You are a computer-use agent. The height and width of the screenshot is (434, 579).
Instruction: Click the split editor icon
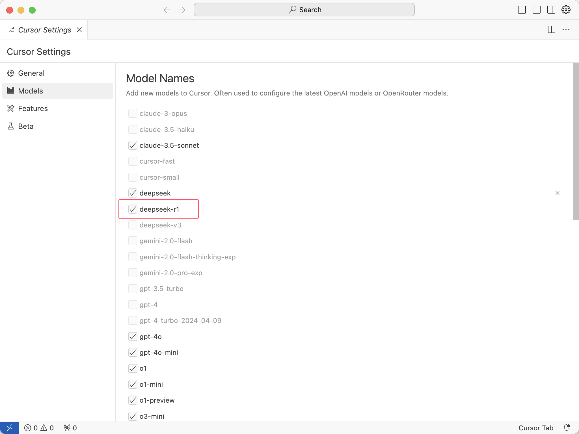click(x=551, y=30)
